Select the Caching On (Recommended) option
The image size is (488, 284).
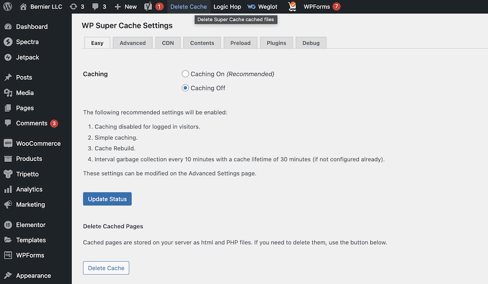click(x=185, y=73)
